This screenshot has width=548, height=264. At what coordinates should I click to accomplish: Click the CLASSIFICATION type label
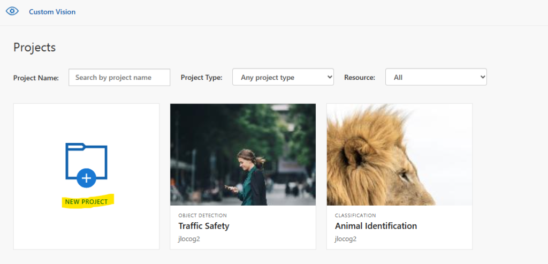click(355, 215)
